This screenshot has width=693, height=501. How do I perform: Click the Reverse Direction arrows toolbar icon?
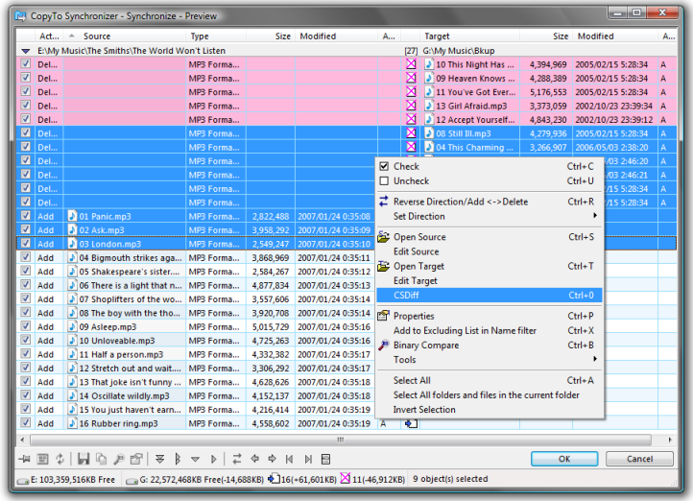tap(237, 459)
